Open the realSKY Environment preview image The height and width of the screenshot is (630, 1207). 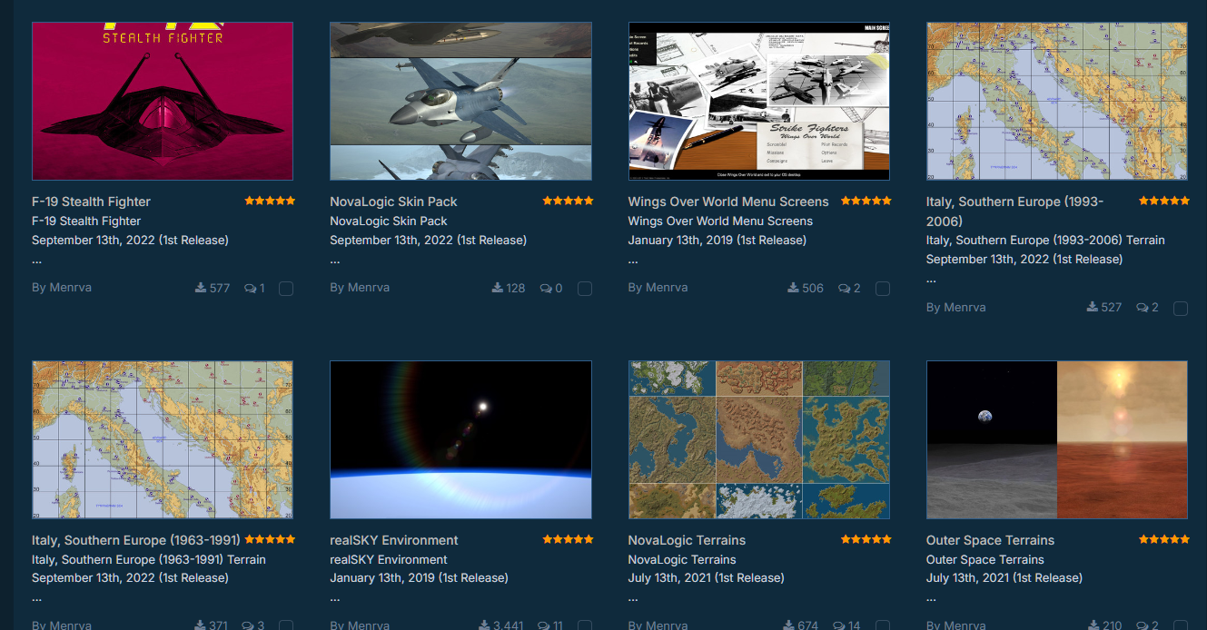pyautogui.click(x=460, y=439)
